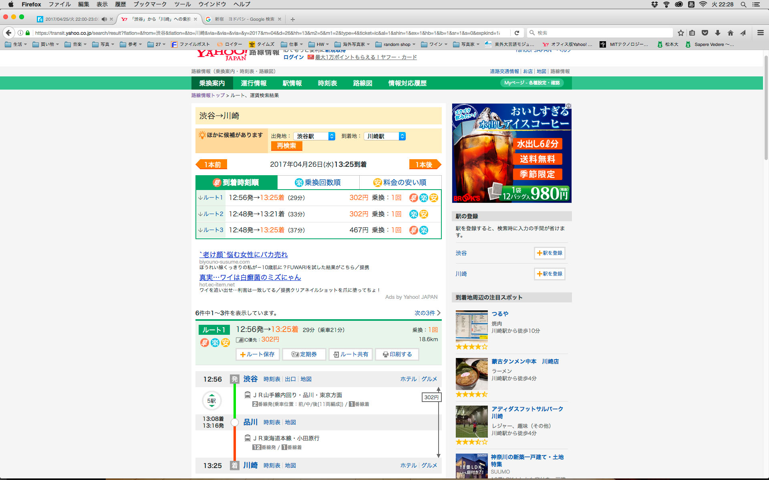Click the bookmark star icon
The image size is (769, 480).
tap(680, 33)
